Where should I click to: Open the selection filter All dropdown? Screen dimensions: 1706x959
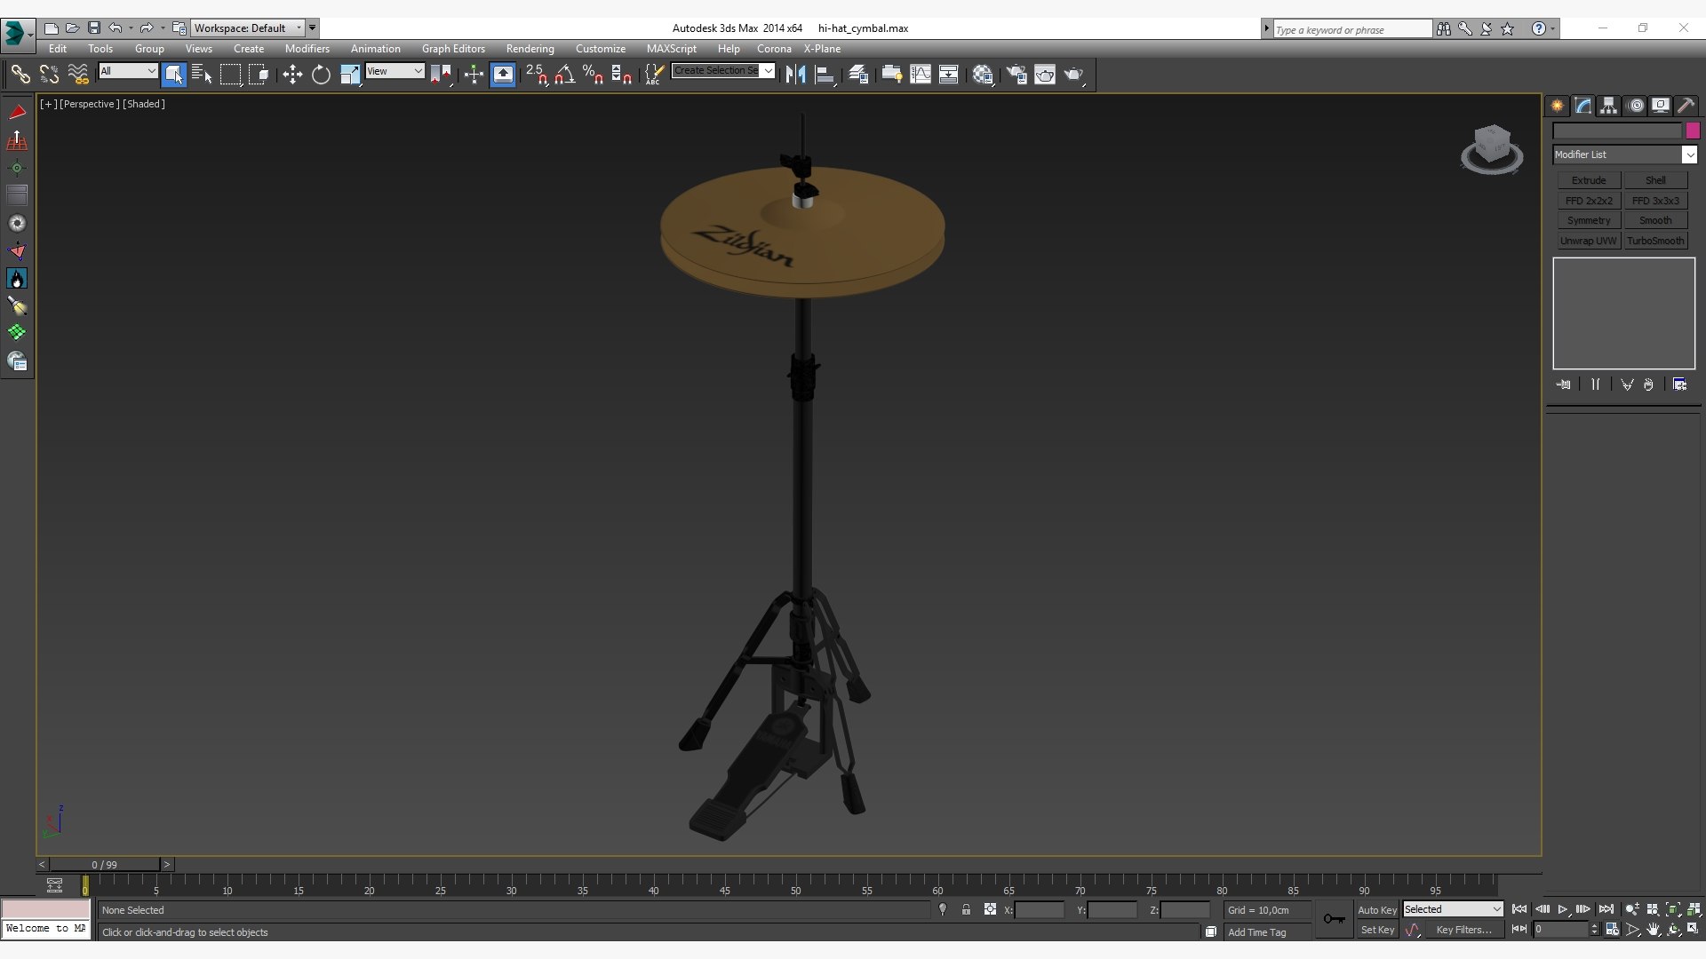(x=128, y=71)
